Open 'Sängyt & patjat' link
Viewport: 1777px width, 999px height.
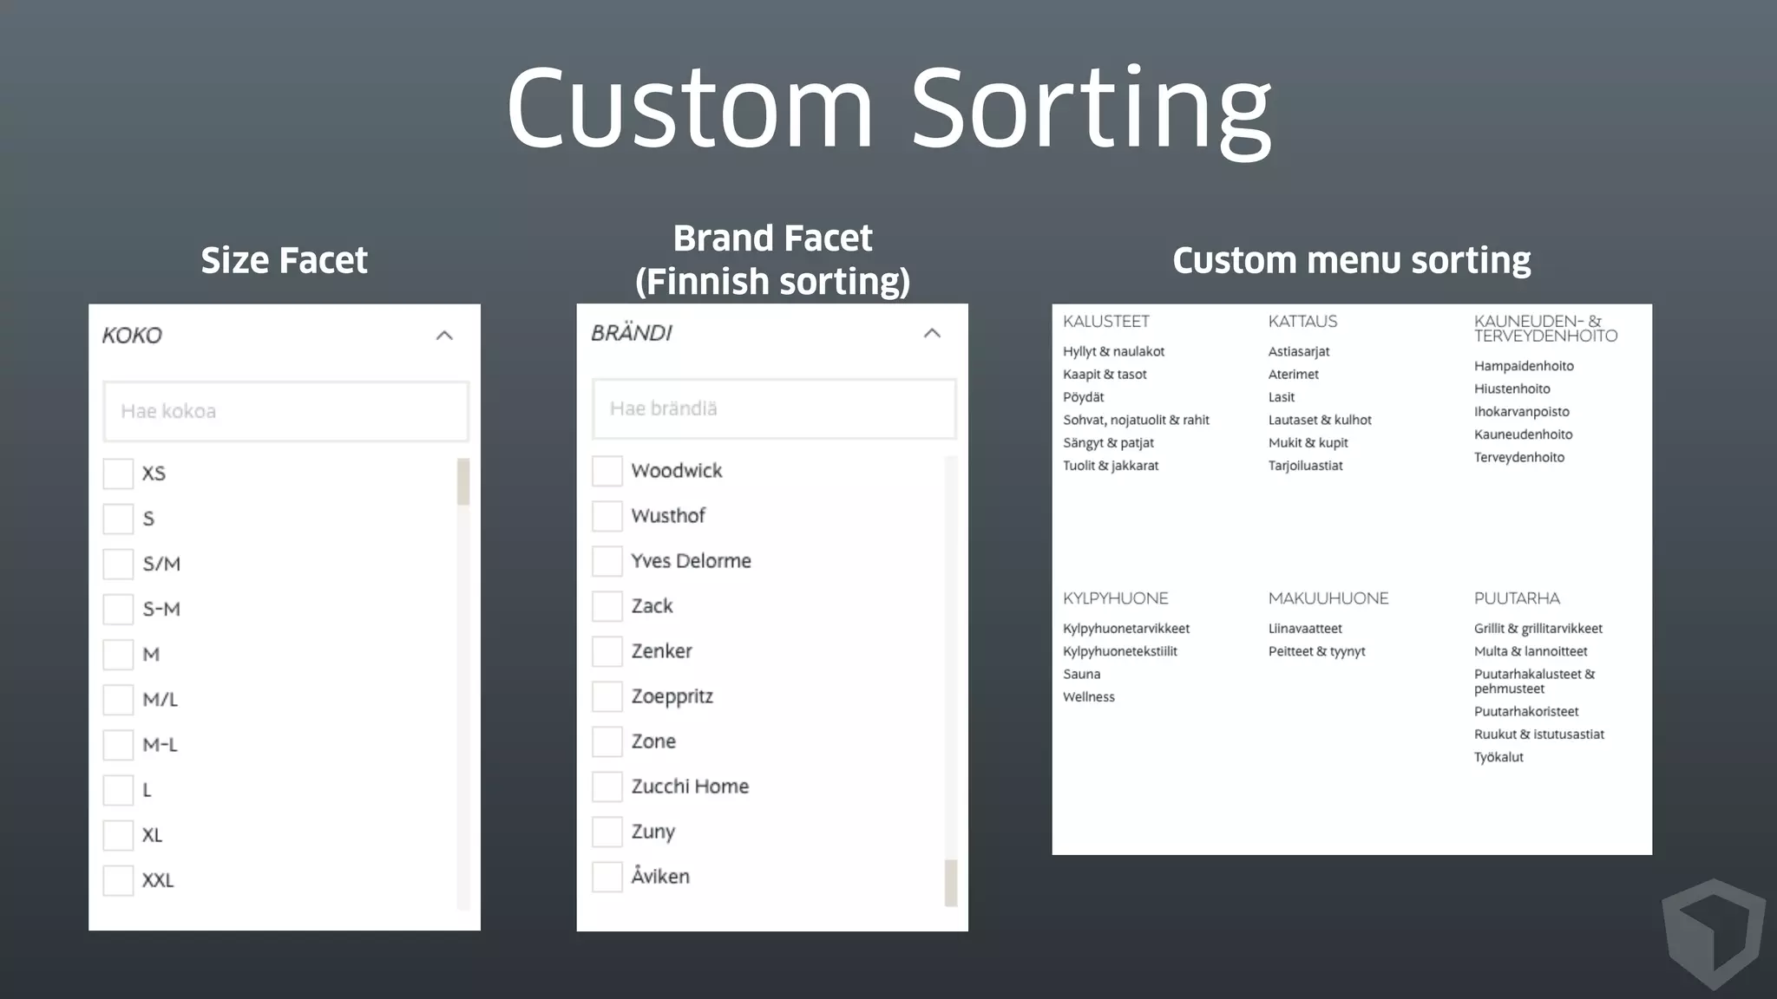coord(1108,442)
